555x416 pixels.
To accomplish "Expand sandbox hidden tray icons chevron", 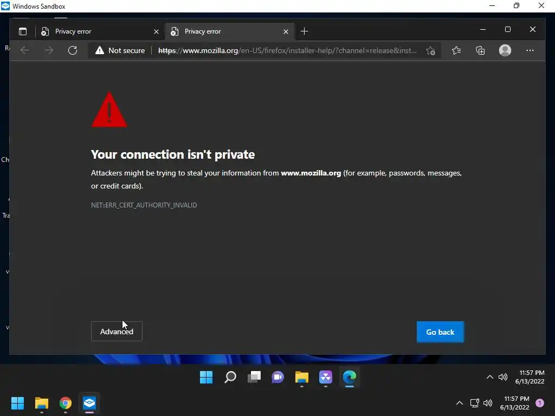I will [490, 377].
